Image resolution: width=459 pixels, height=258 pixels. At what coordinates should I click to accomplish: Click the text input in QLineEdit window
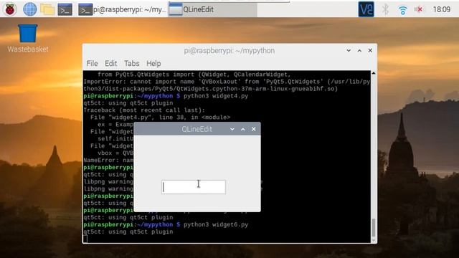click(194, 187)
